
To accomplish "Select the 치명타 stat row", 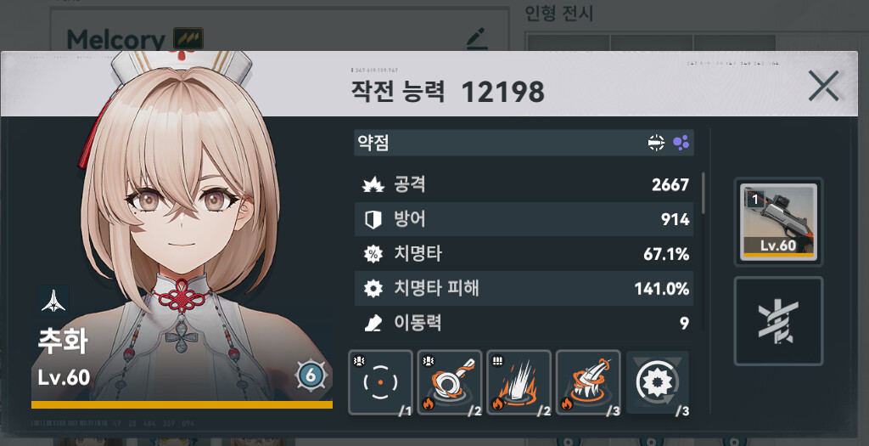I will [x=524, y=254].
